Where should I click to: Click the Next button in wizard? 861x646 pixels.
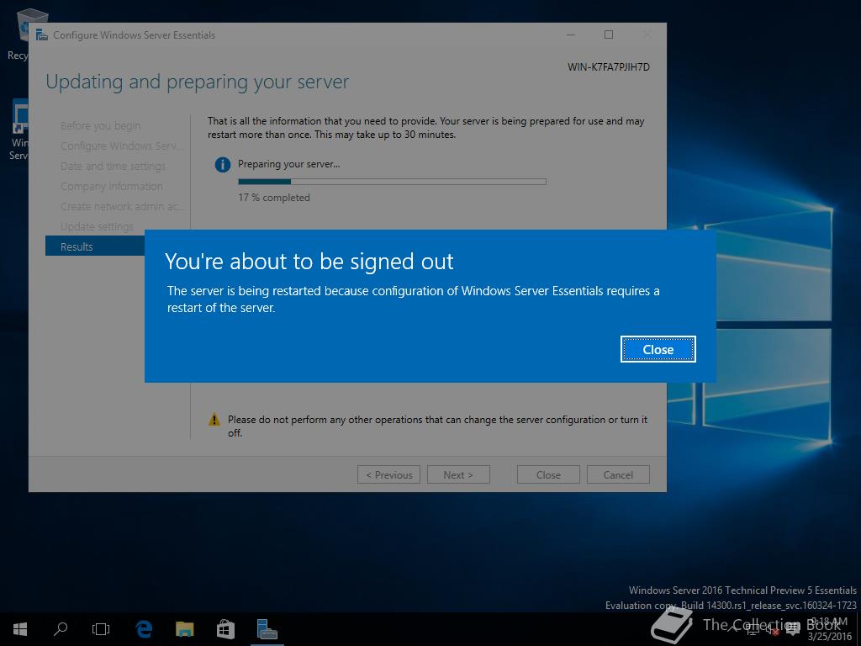[458, 474]
